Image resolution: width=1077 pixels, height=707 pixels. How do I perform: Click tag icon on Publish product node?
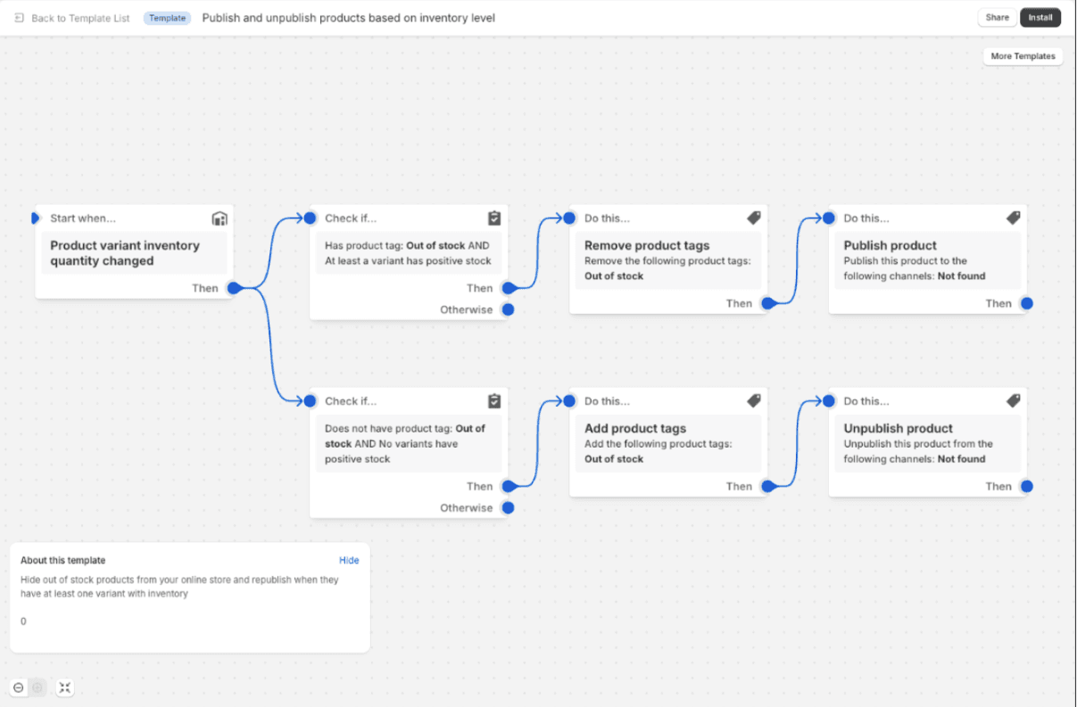(1013, 218)
